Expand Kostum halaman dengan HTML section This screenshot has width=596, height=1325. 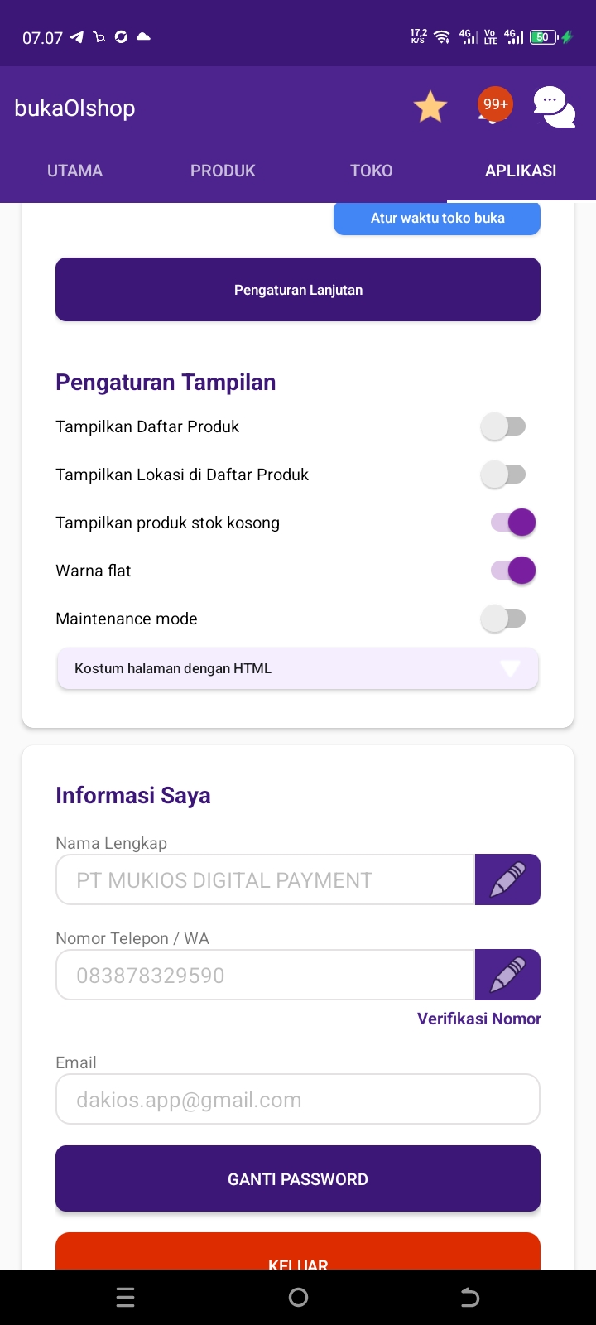pyautogui.click(x=298, y=668)
